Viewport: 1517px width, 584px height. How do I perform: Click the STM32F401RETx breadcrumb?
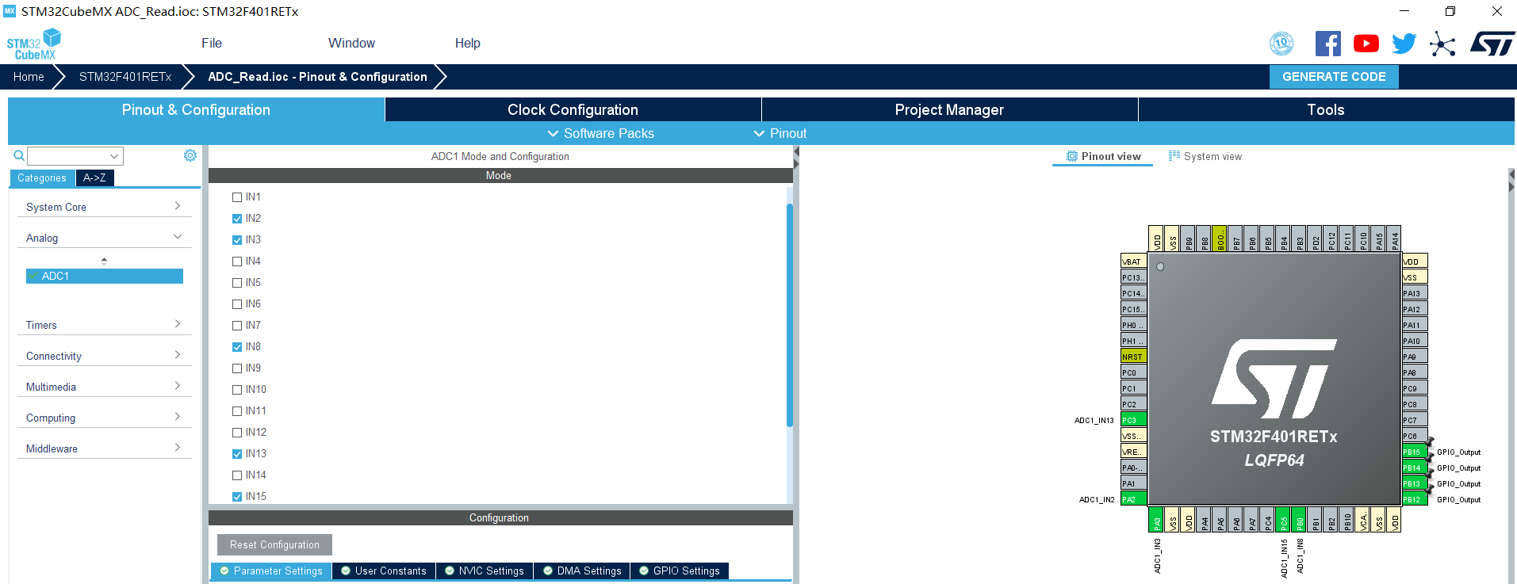click(x=125, y=77)
